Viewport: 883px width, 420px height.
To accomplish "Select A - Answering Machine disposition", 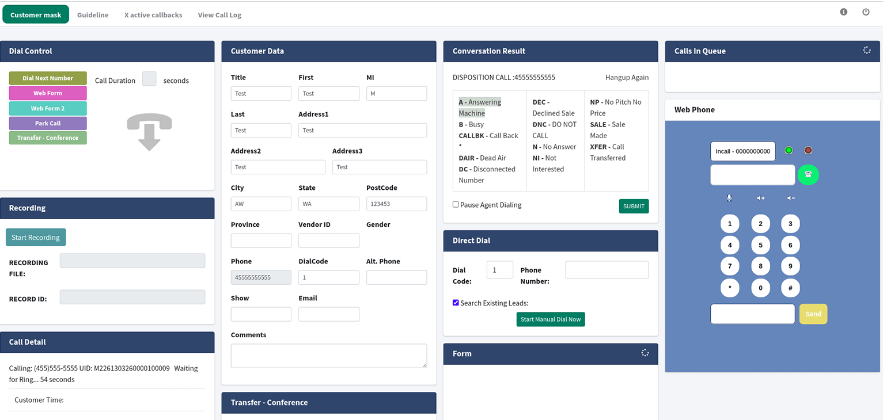I will (x=480, y=108).
